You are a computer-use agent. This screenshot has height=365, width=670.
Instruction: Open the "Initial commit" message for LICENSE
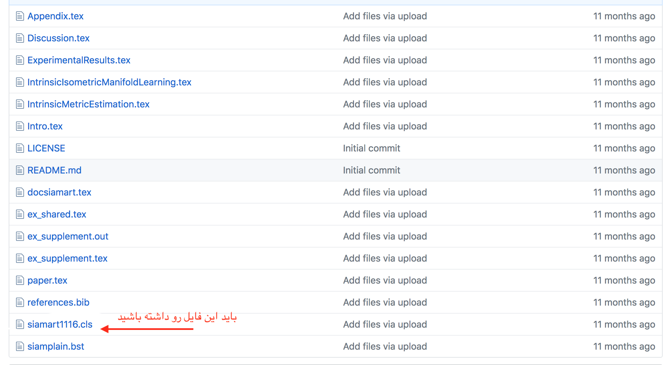coord(371,148)
